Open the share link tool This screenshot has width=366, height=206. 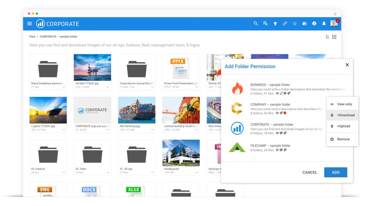pos(285,23)
